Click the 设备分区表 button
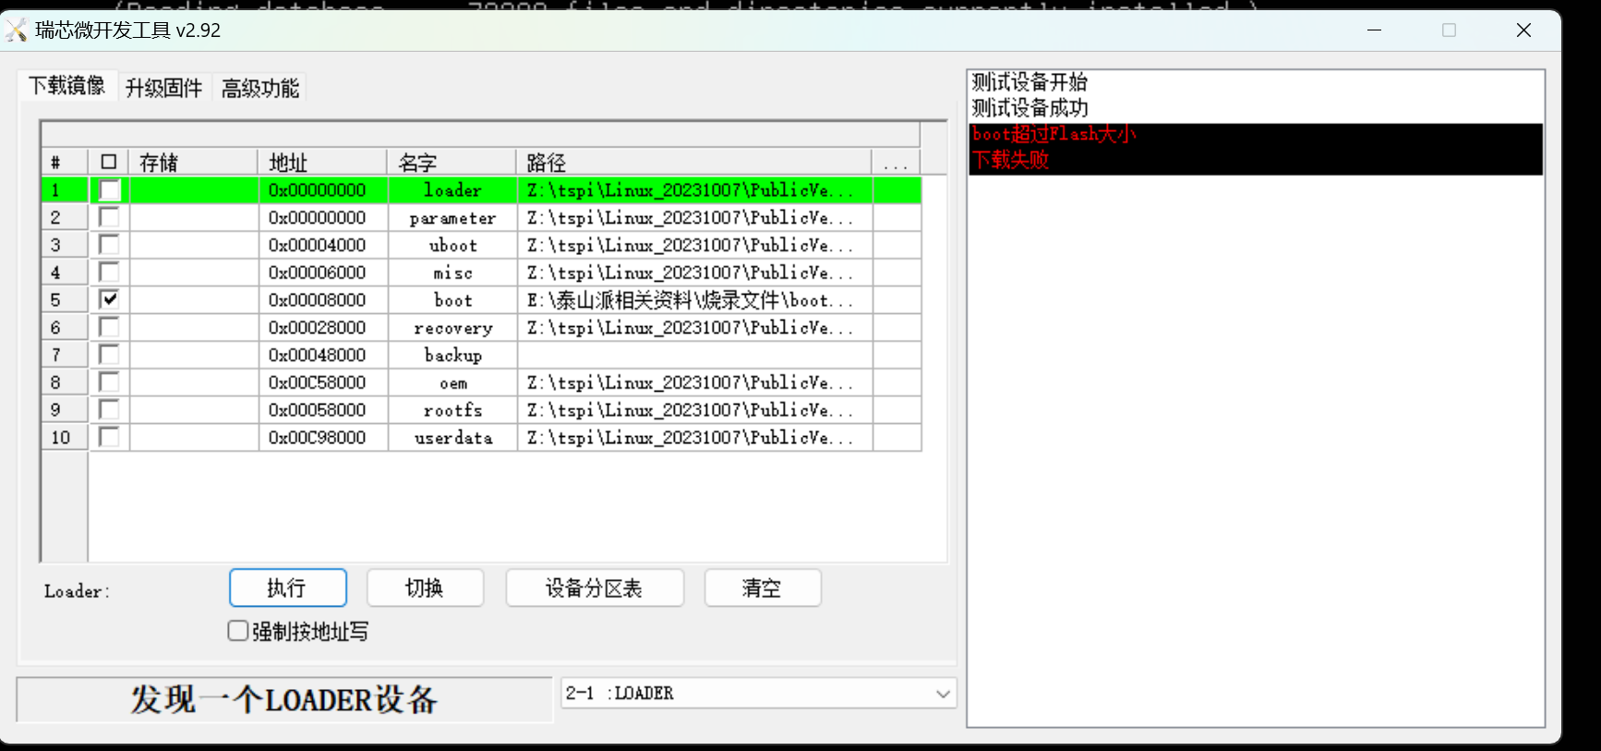The height and width of the screenshot is (751, 1601). 594,588
